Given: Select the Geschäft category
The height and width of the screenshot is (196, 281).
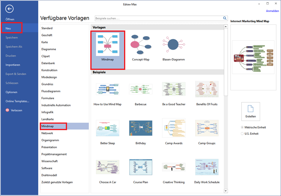Looking at the screenshot, I should point(47,35).
